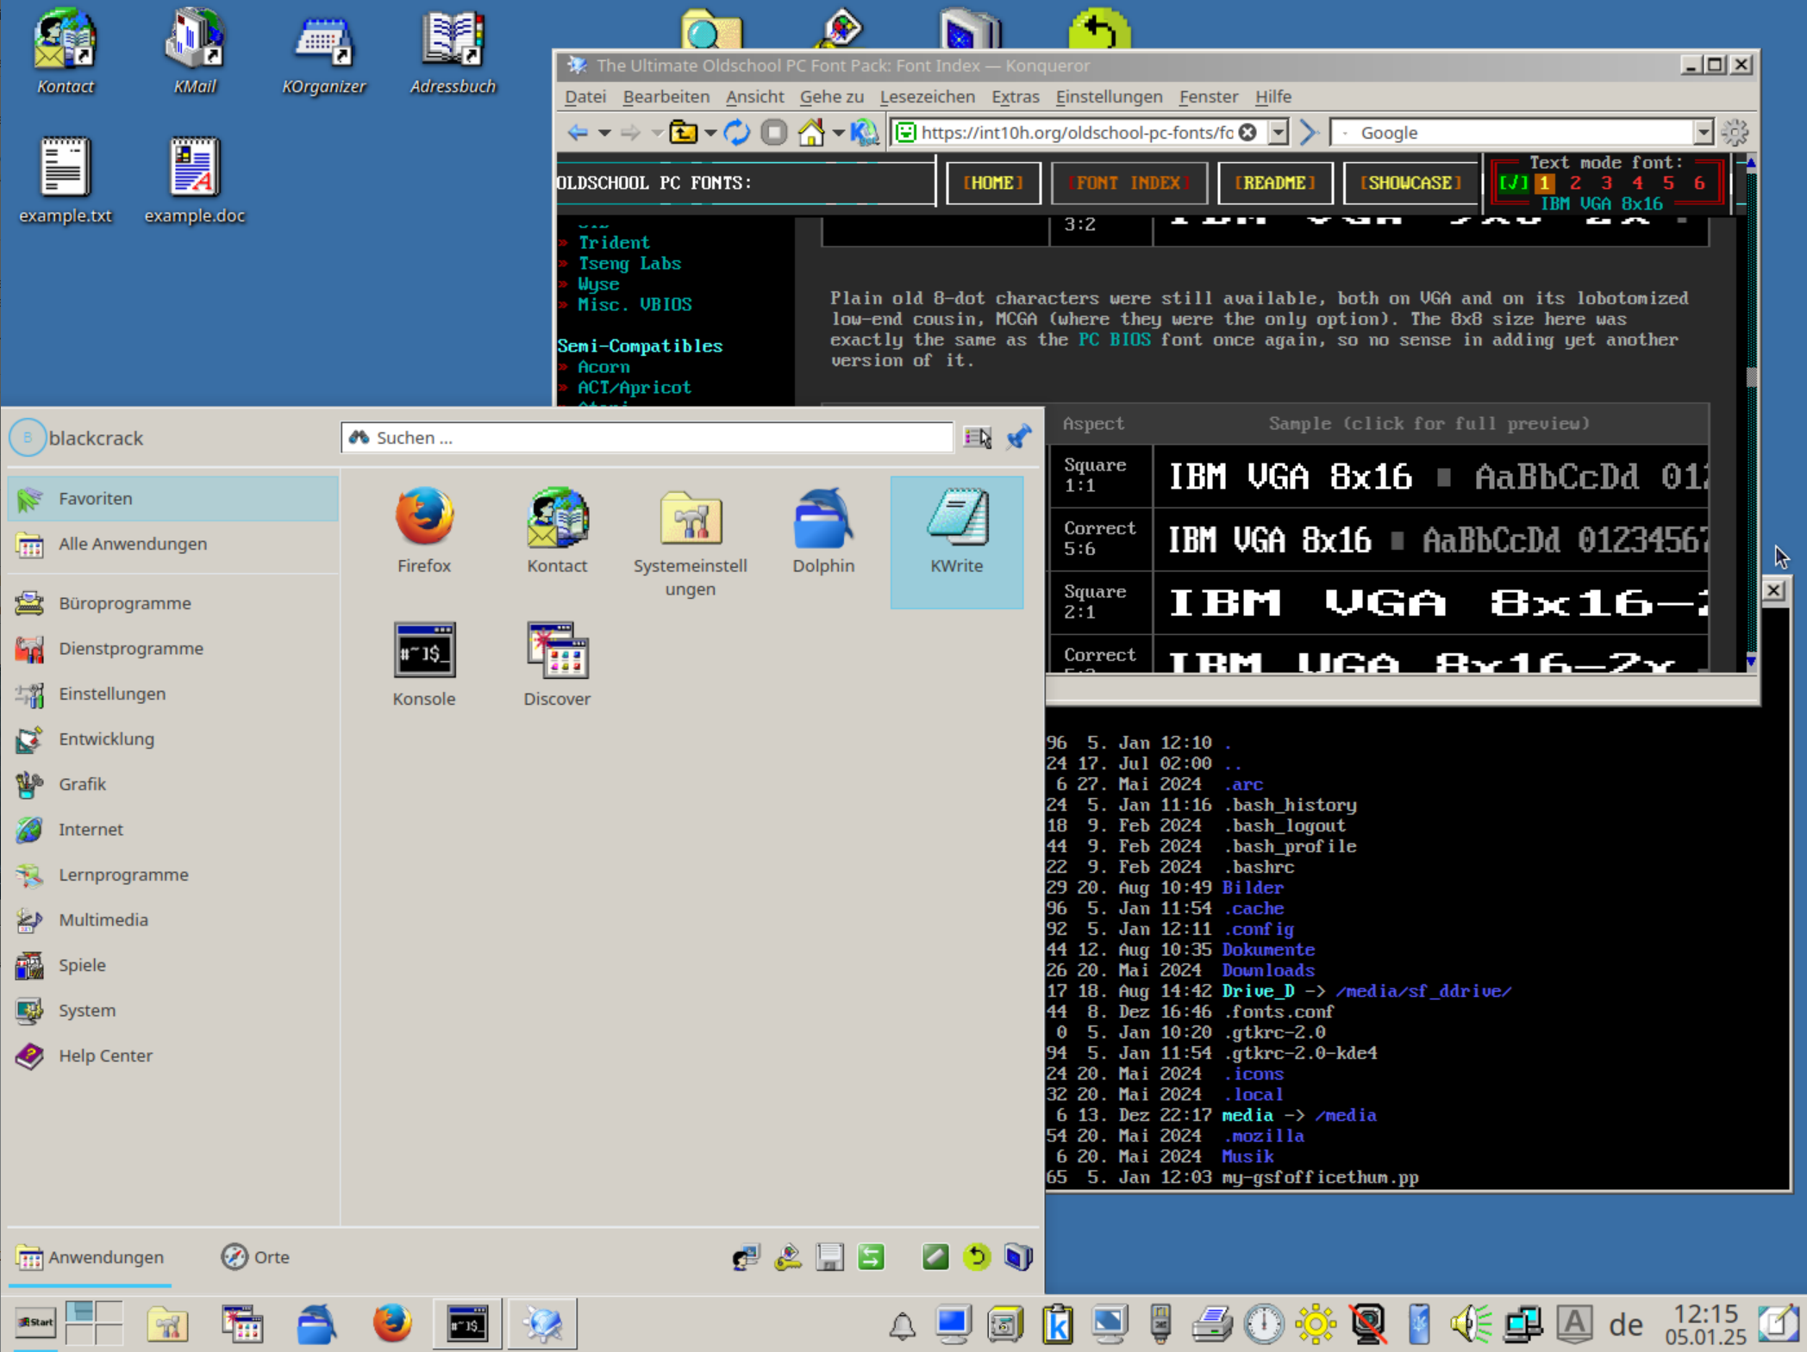Click the lock screen key icon
The width and height of the screenshot is (1807, 1352).
coord(788,1256)
